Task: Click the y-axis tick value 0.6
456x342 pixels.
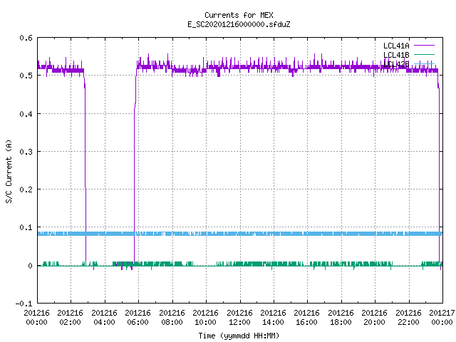Action: click(x=26, y=38)
